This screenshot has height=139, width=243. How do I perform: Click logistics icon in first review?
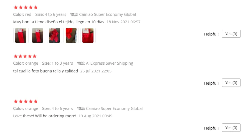(x=74, y=14)
